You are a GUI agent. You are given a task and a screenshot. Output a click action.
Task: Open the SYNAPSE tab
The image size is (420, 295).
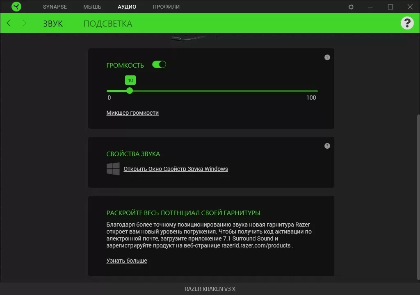click(55, 7)
